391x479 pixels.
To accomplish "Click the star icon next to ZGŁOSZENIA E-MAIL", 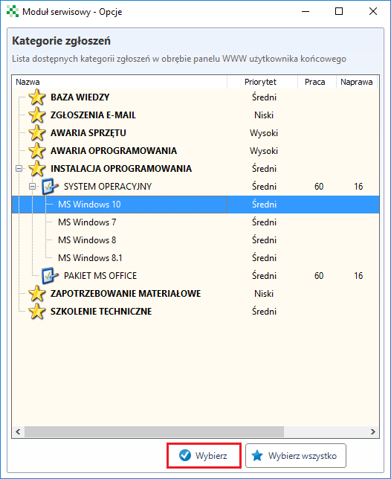I will tap(37, 115).
